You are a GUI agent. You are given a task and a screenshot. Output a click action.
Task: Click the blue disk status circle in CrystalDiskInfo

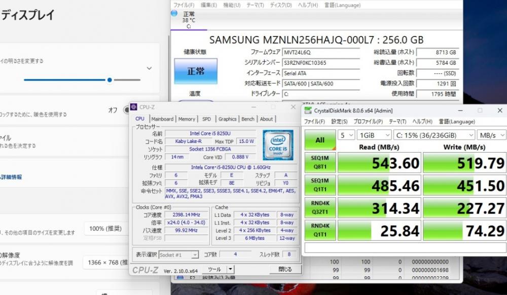click(174, 13)
